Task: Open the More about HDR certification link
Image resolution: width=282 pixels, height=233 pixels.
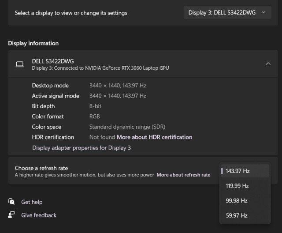Action: tap(154, 137)
